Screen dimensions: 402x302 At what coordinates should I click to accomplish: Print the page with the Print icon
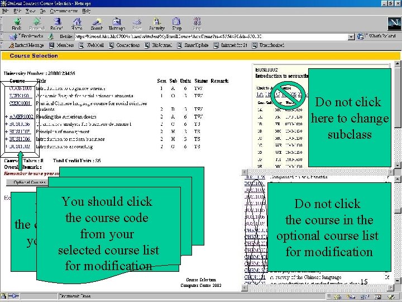click(137, 24)
